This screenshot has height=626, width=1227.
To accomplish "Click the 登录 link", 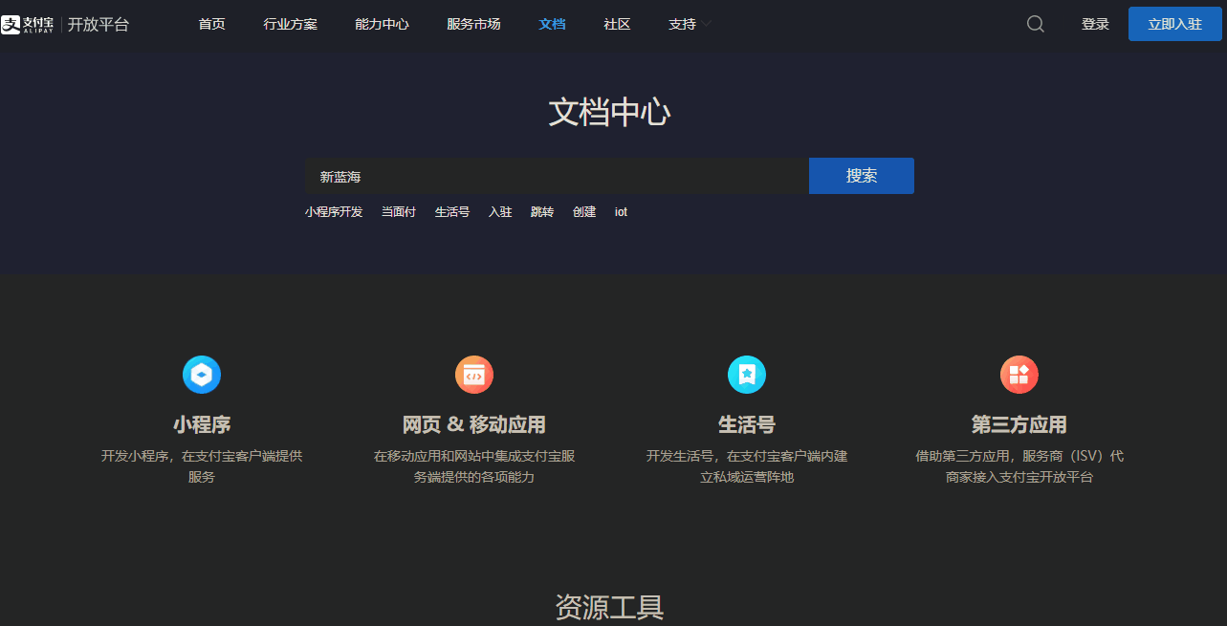I will pyautogui.click(x=1096, y=24).
